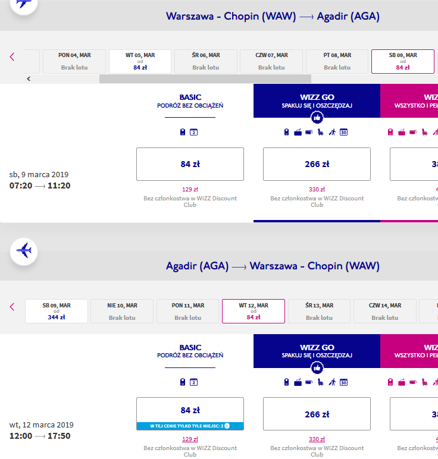Click 'sb, 9 marca 2019' flight date text
This screenshot has width=438, height=459.
pyautogui.click(x=39, y=174)
